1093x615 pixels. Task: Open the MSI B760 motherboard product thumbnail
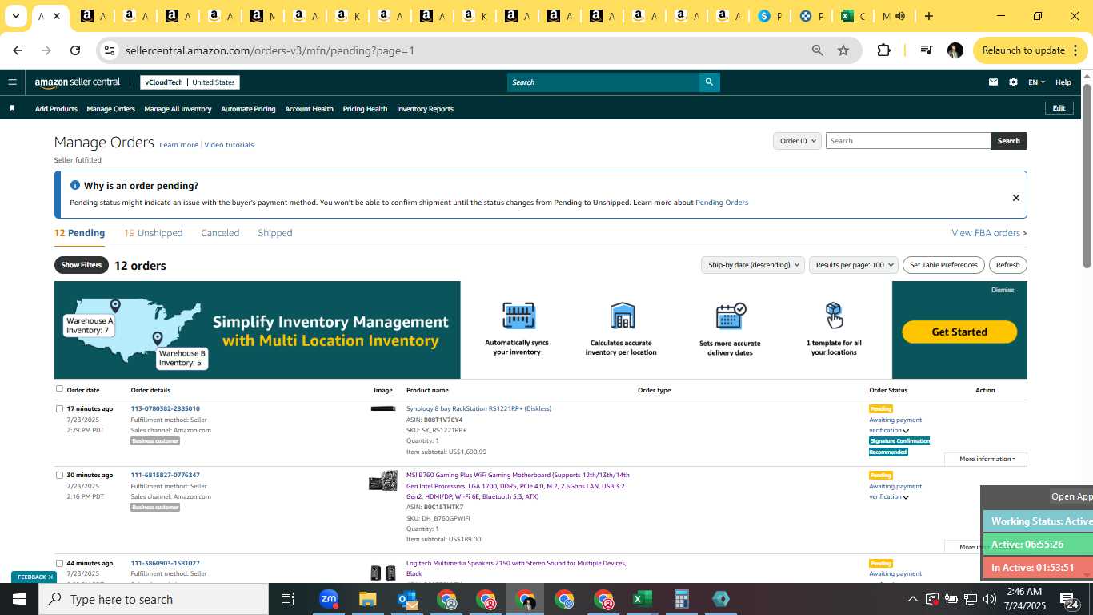click(x=382, y=481)
